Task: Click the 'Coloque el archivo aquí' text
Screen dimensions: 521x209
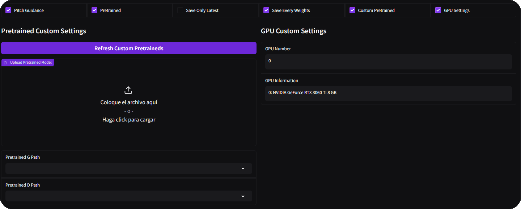Action: click(128, 102)
